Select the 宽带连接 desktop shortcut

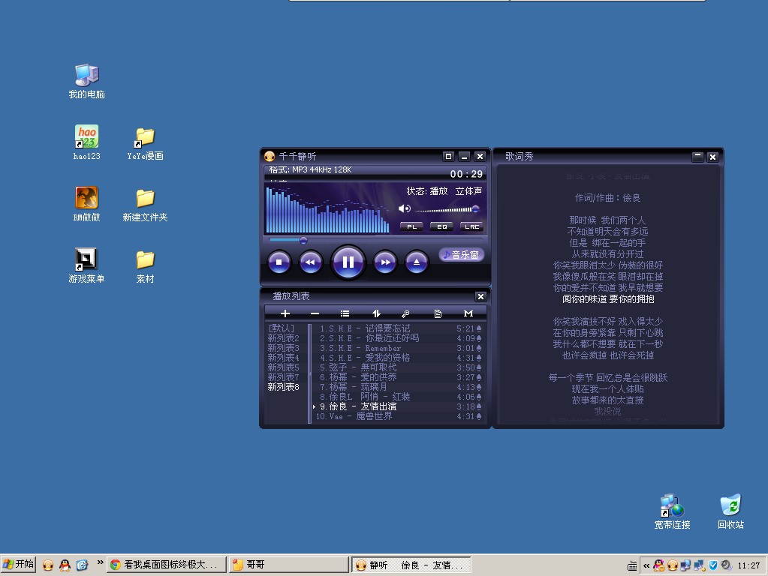[672, 511]
